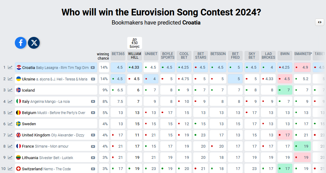Image resolution: width=326 pixels, height=173 pixels.
Task: Open the Sweden entry row link
Action: [56, 124]
